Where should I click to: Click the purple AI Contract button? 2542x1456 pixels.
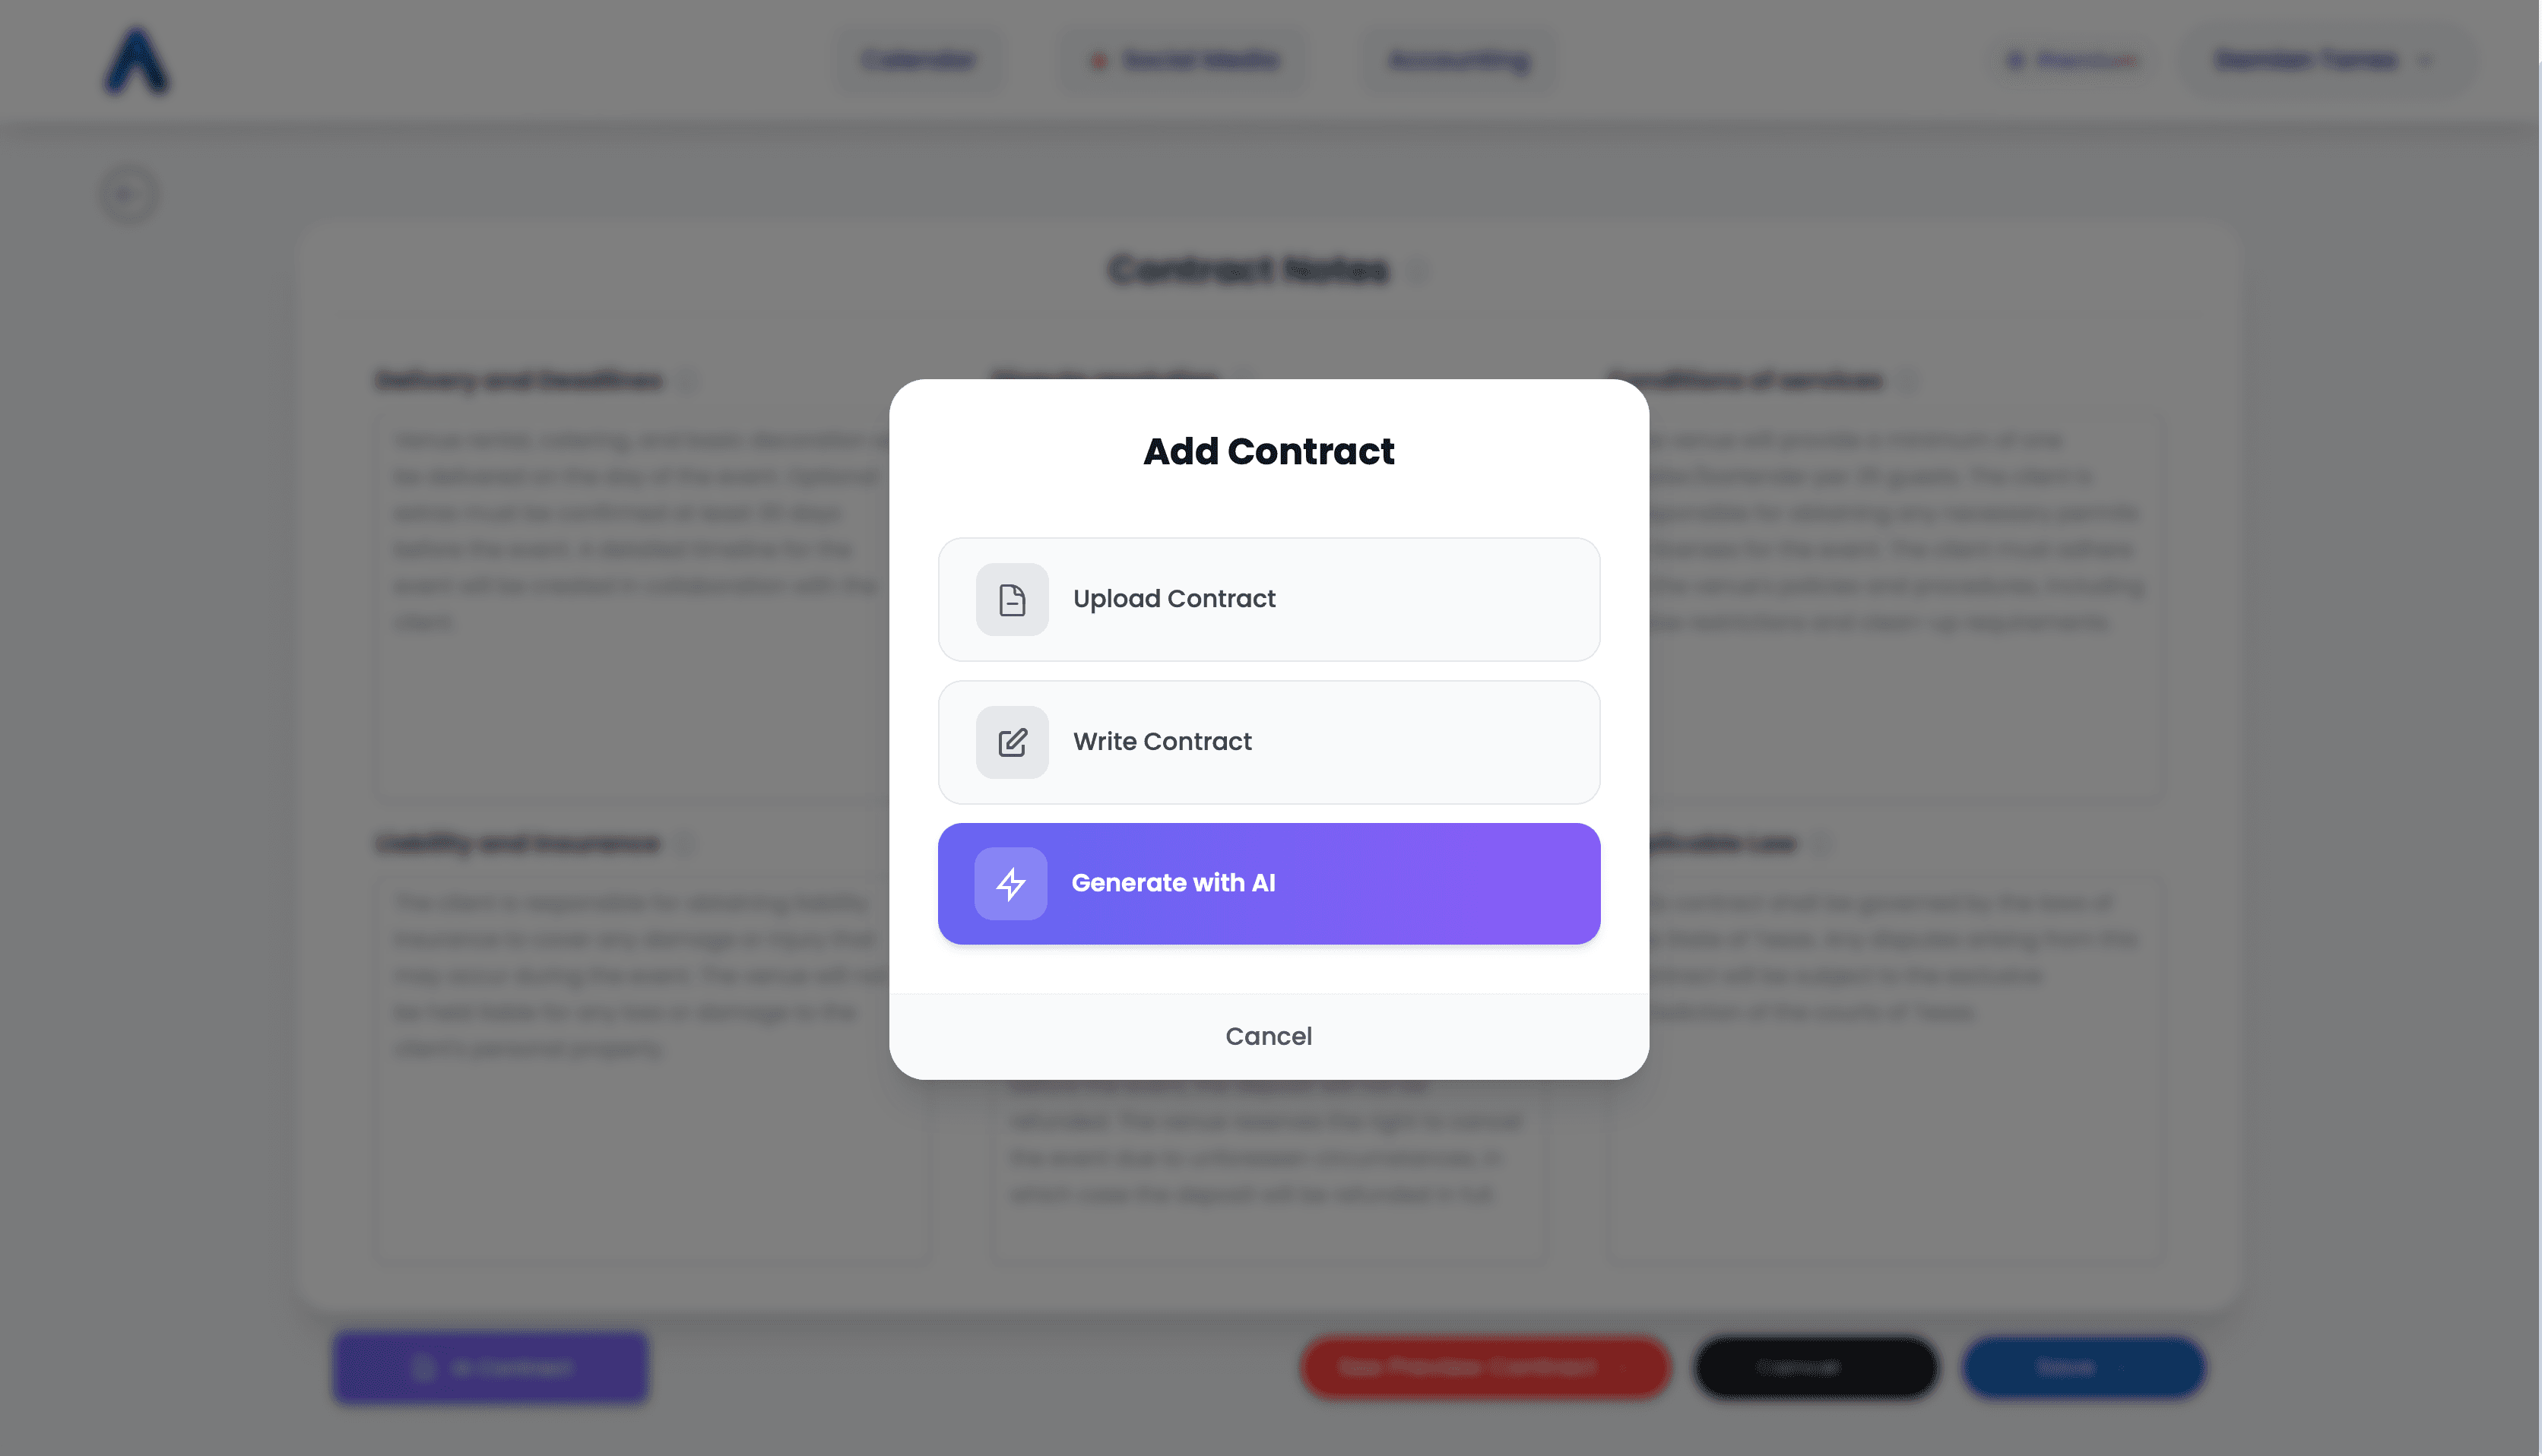490,1367
